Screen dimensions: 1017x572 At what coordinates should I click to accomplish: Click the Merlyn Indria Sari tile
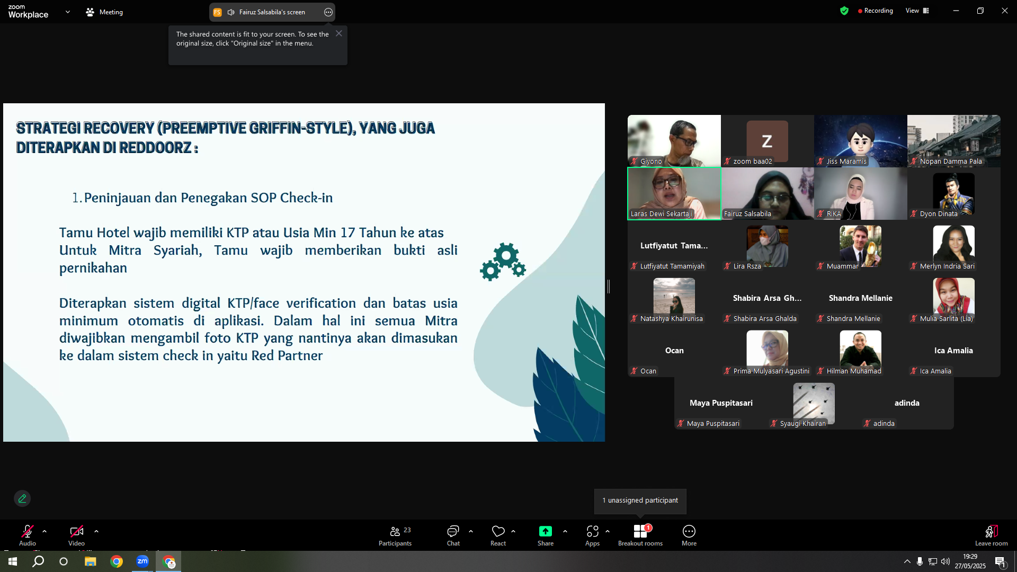pyautogui.click(x=954, y=246)
